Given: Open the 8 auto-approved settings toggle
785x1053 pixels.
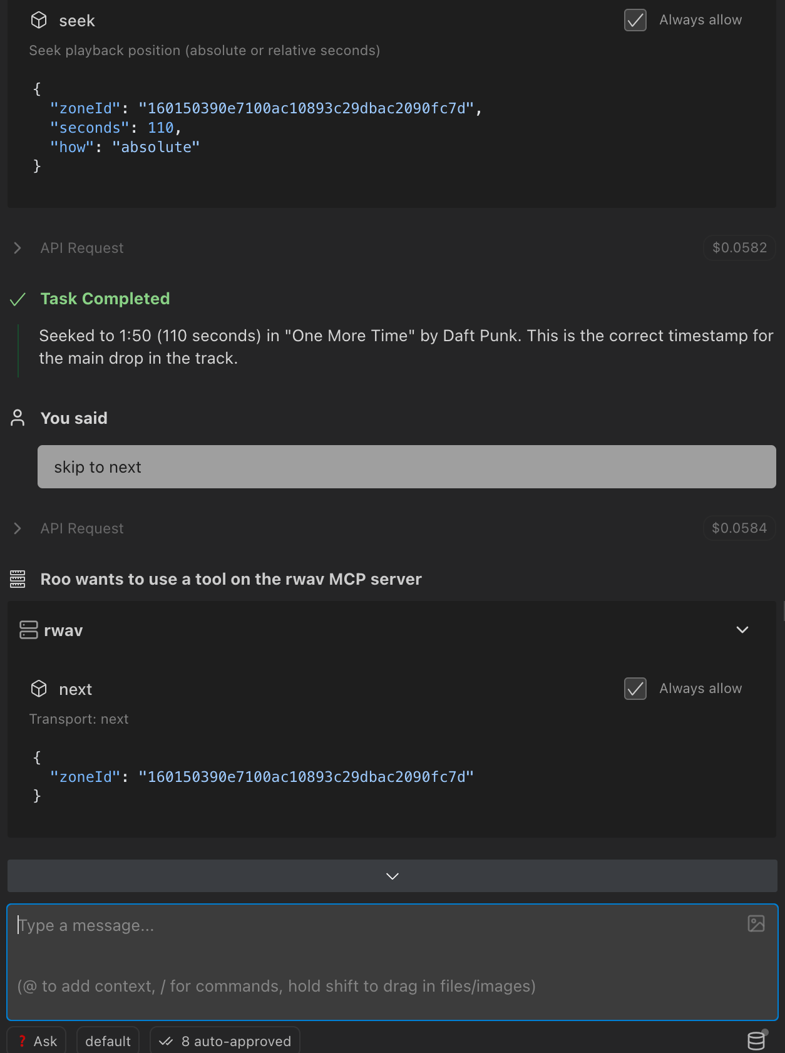Looking at the screenshot, I should pyautogui.click(x=225, y=1041).
